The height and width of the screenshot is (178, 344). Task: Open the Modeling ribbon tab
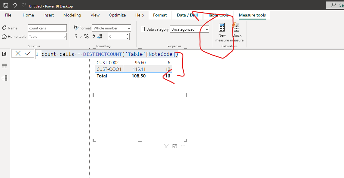click(72, 15)
